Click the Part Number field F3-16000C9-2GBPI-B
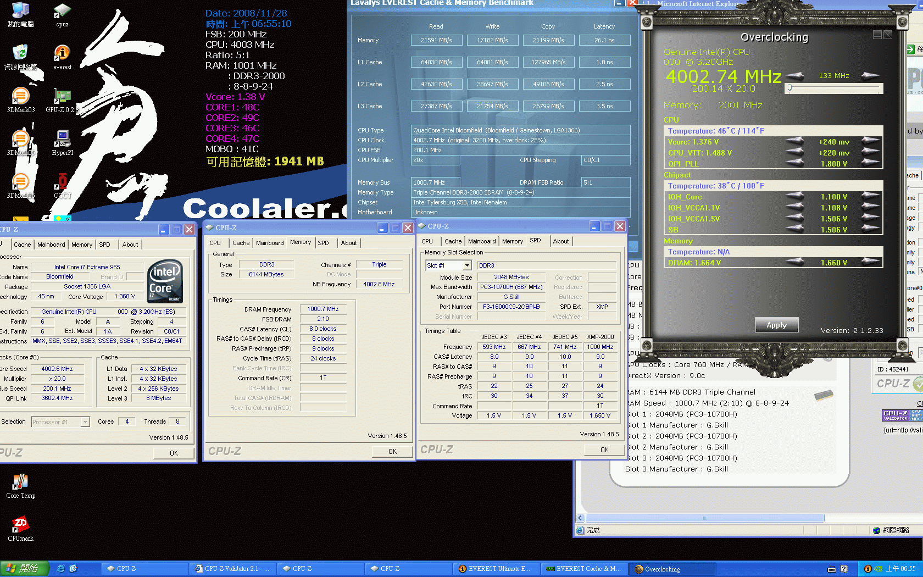 pyautogui.click(x=511, y=307)
